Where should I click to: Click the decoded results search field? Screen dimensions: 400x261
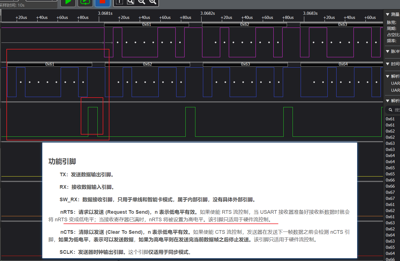click(x=397, y=110)
